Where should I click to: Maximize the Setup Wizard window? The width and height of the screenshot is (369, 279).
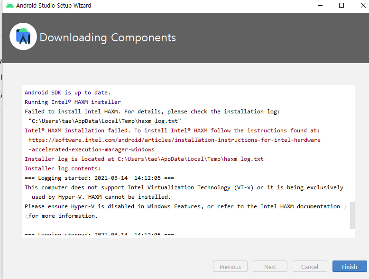pyautogui.click(x=341, y=5)
